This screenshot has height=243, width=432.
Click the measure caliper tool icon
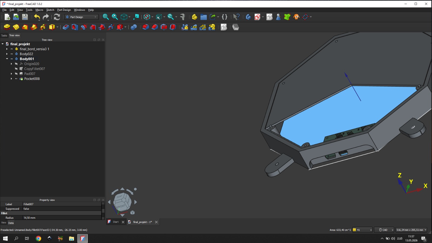coord(183,17)
